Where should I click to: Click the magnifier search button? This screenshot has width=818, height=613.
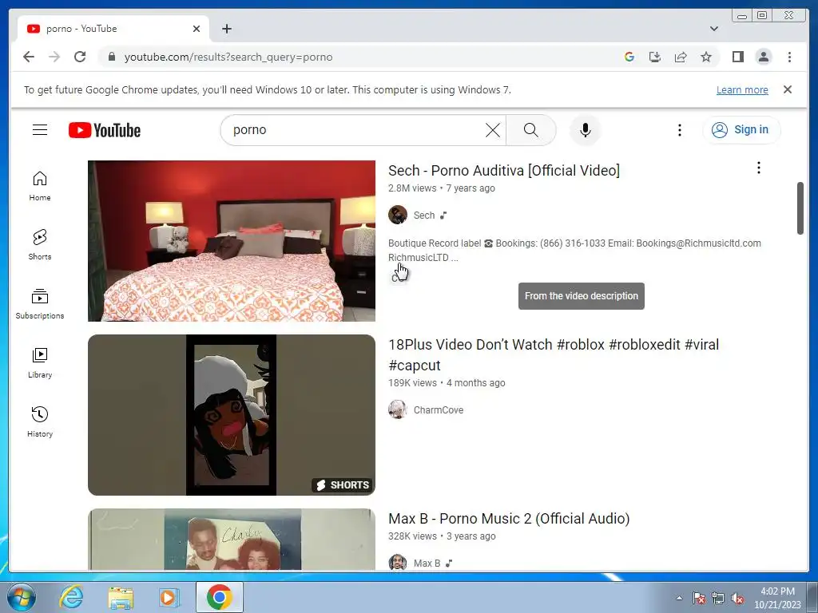[530, 130]
